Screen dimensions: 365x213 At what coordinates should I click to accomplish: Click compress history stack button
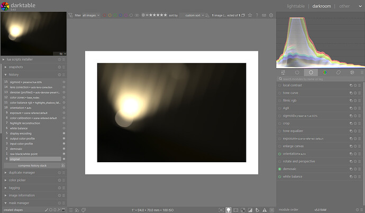32,165
